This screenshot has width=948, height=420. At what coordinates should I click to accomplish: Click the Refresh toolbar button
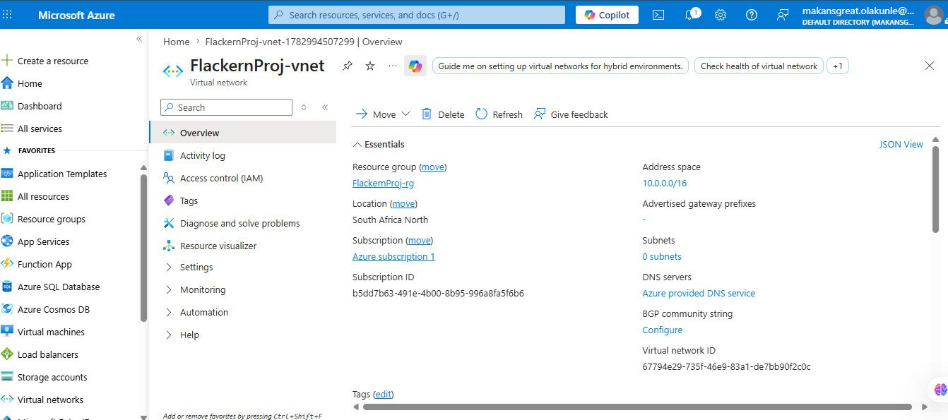(499, 114)
